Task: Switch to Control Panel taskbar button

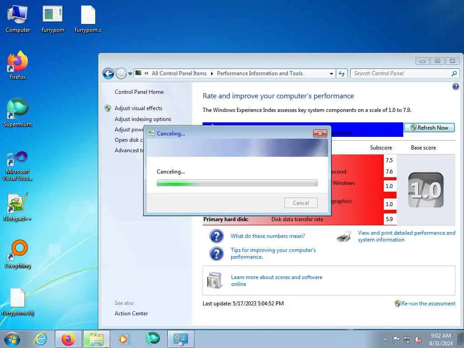Action: click(181, 339)
